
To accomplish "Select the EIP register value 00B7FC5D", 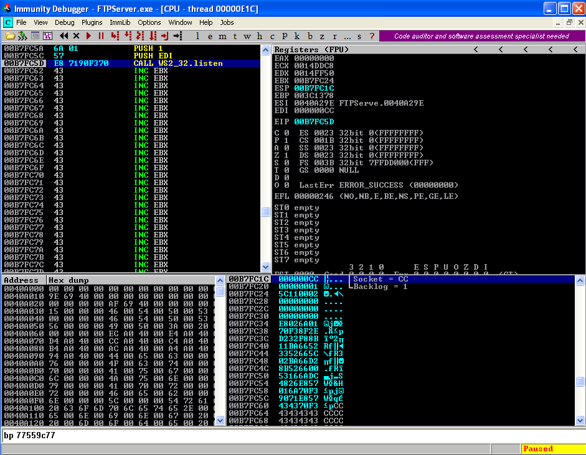I will click(314, 122).
